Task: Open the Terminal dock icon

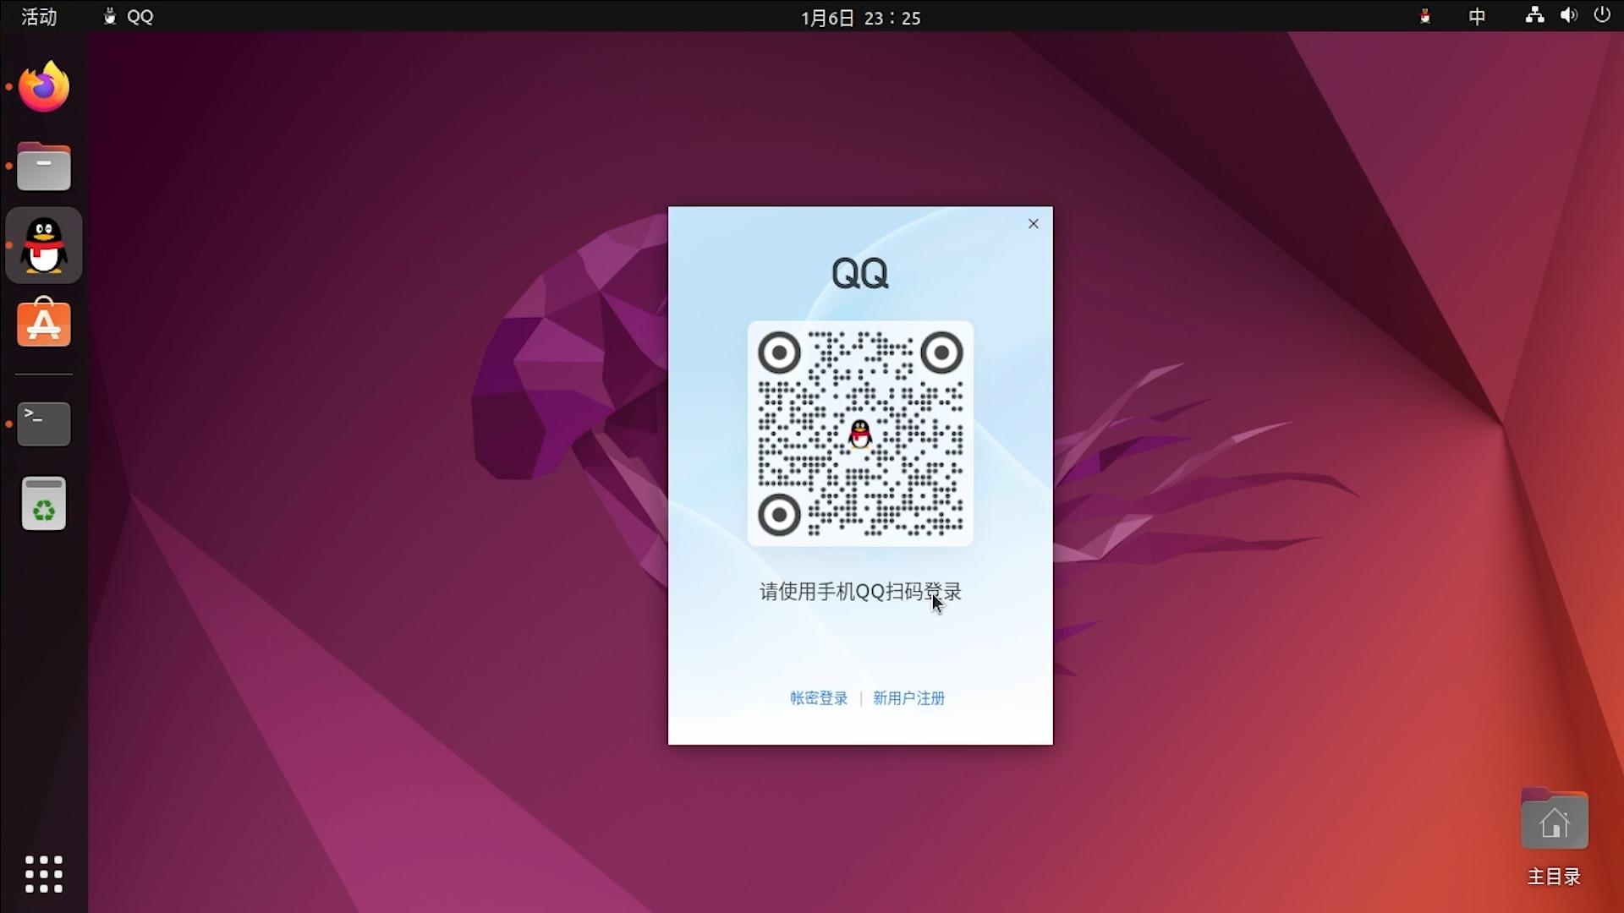Action: [44, 424]
